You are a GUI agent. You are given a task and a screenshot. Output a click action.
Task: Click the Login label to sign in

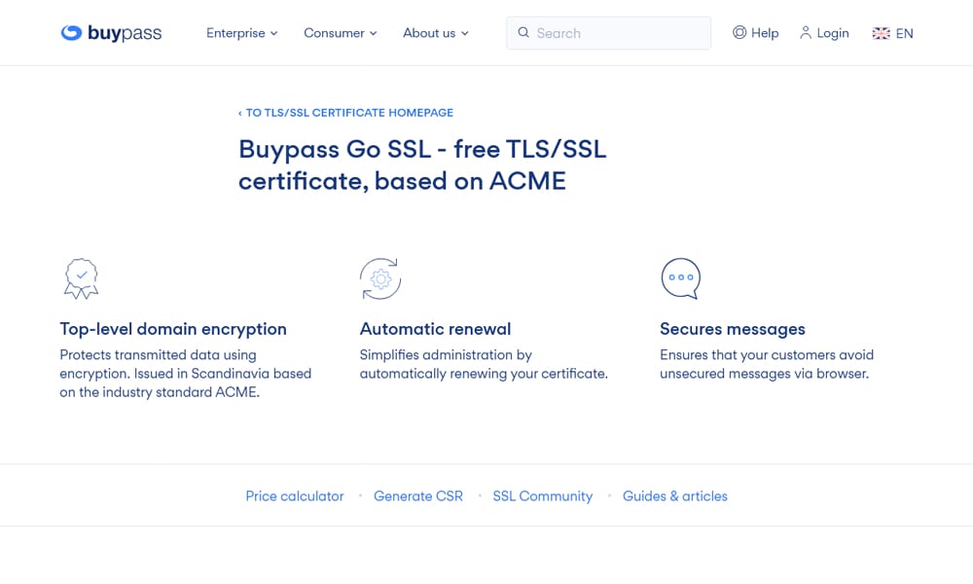click(833, 32)
